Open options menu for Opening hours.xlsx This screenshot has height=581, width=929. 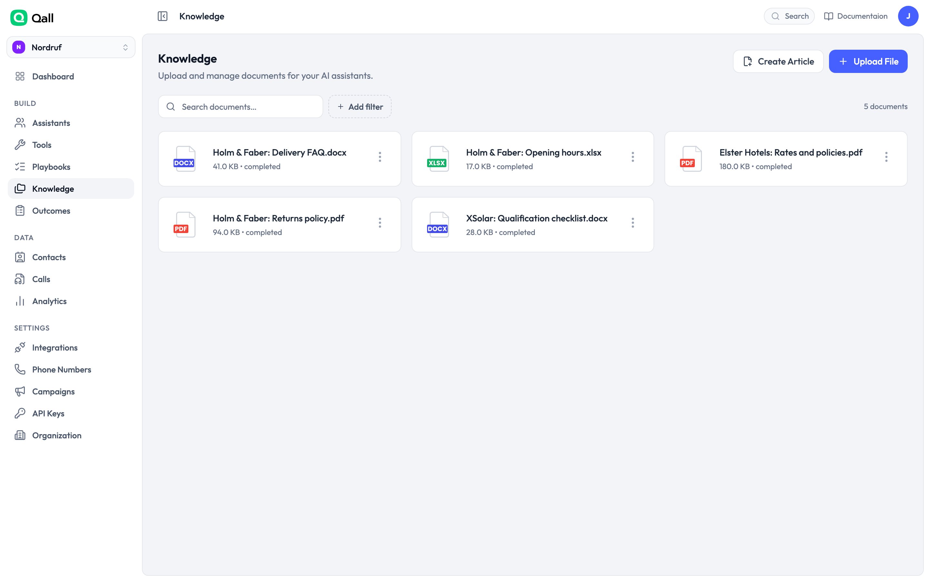[x=633, y=157]
